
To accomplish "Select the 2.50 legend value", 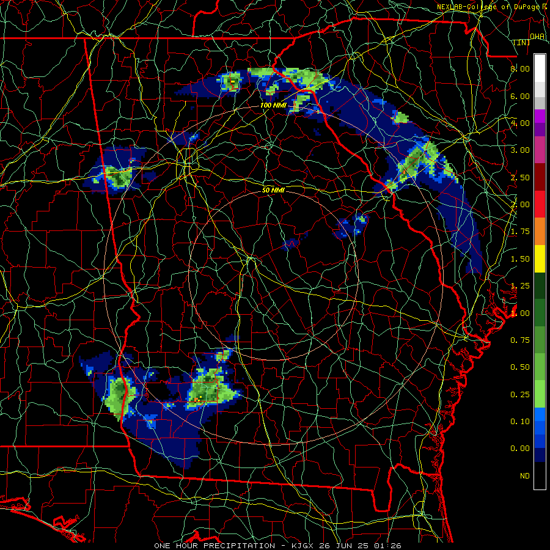I will (x=520, y=177).
